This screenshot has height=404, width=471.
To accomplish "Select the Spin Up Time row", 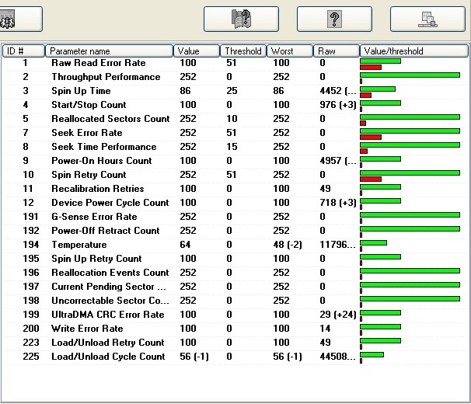I will click(235, 91).
